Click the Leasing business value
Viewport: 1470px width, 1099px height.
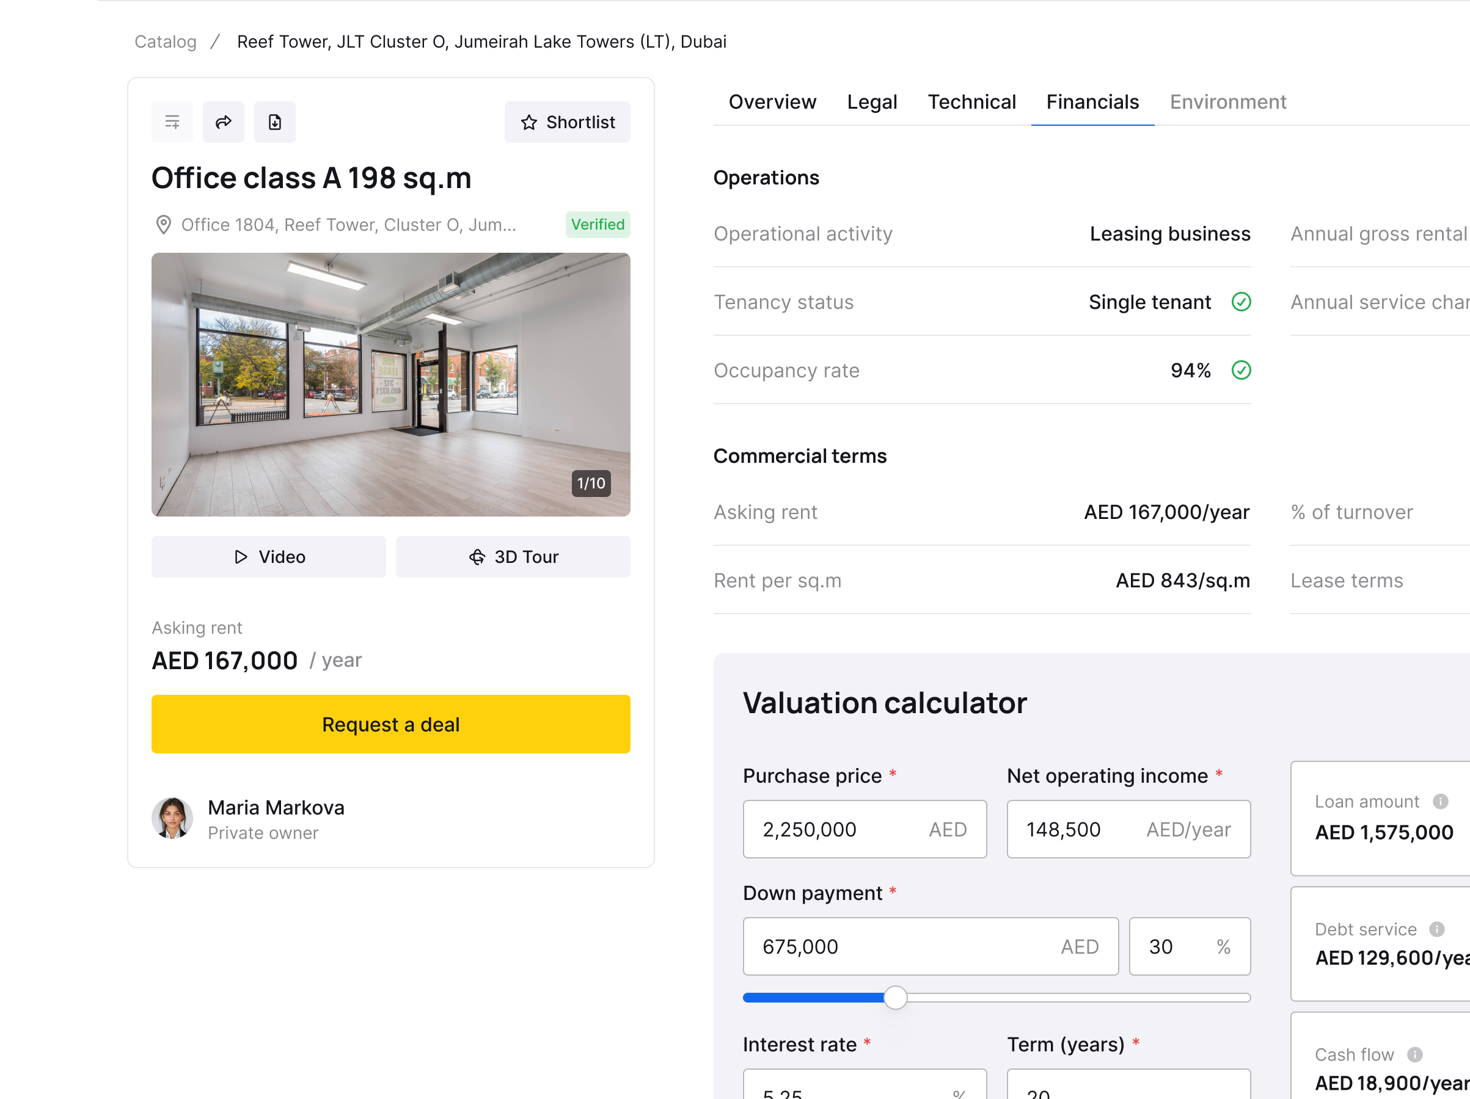pyautogui.click(x=1170, y=234)
